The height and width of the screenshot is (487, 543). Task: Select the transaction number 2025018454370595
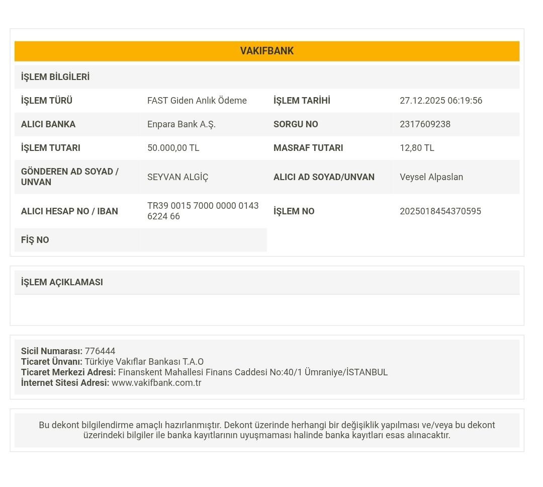pos(440,211)
